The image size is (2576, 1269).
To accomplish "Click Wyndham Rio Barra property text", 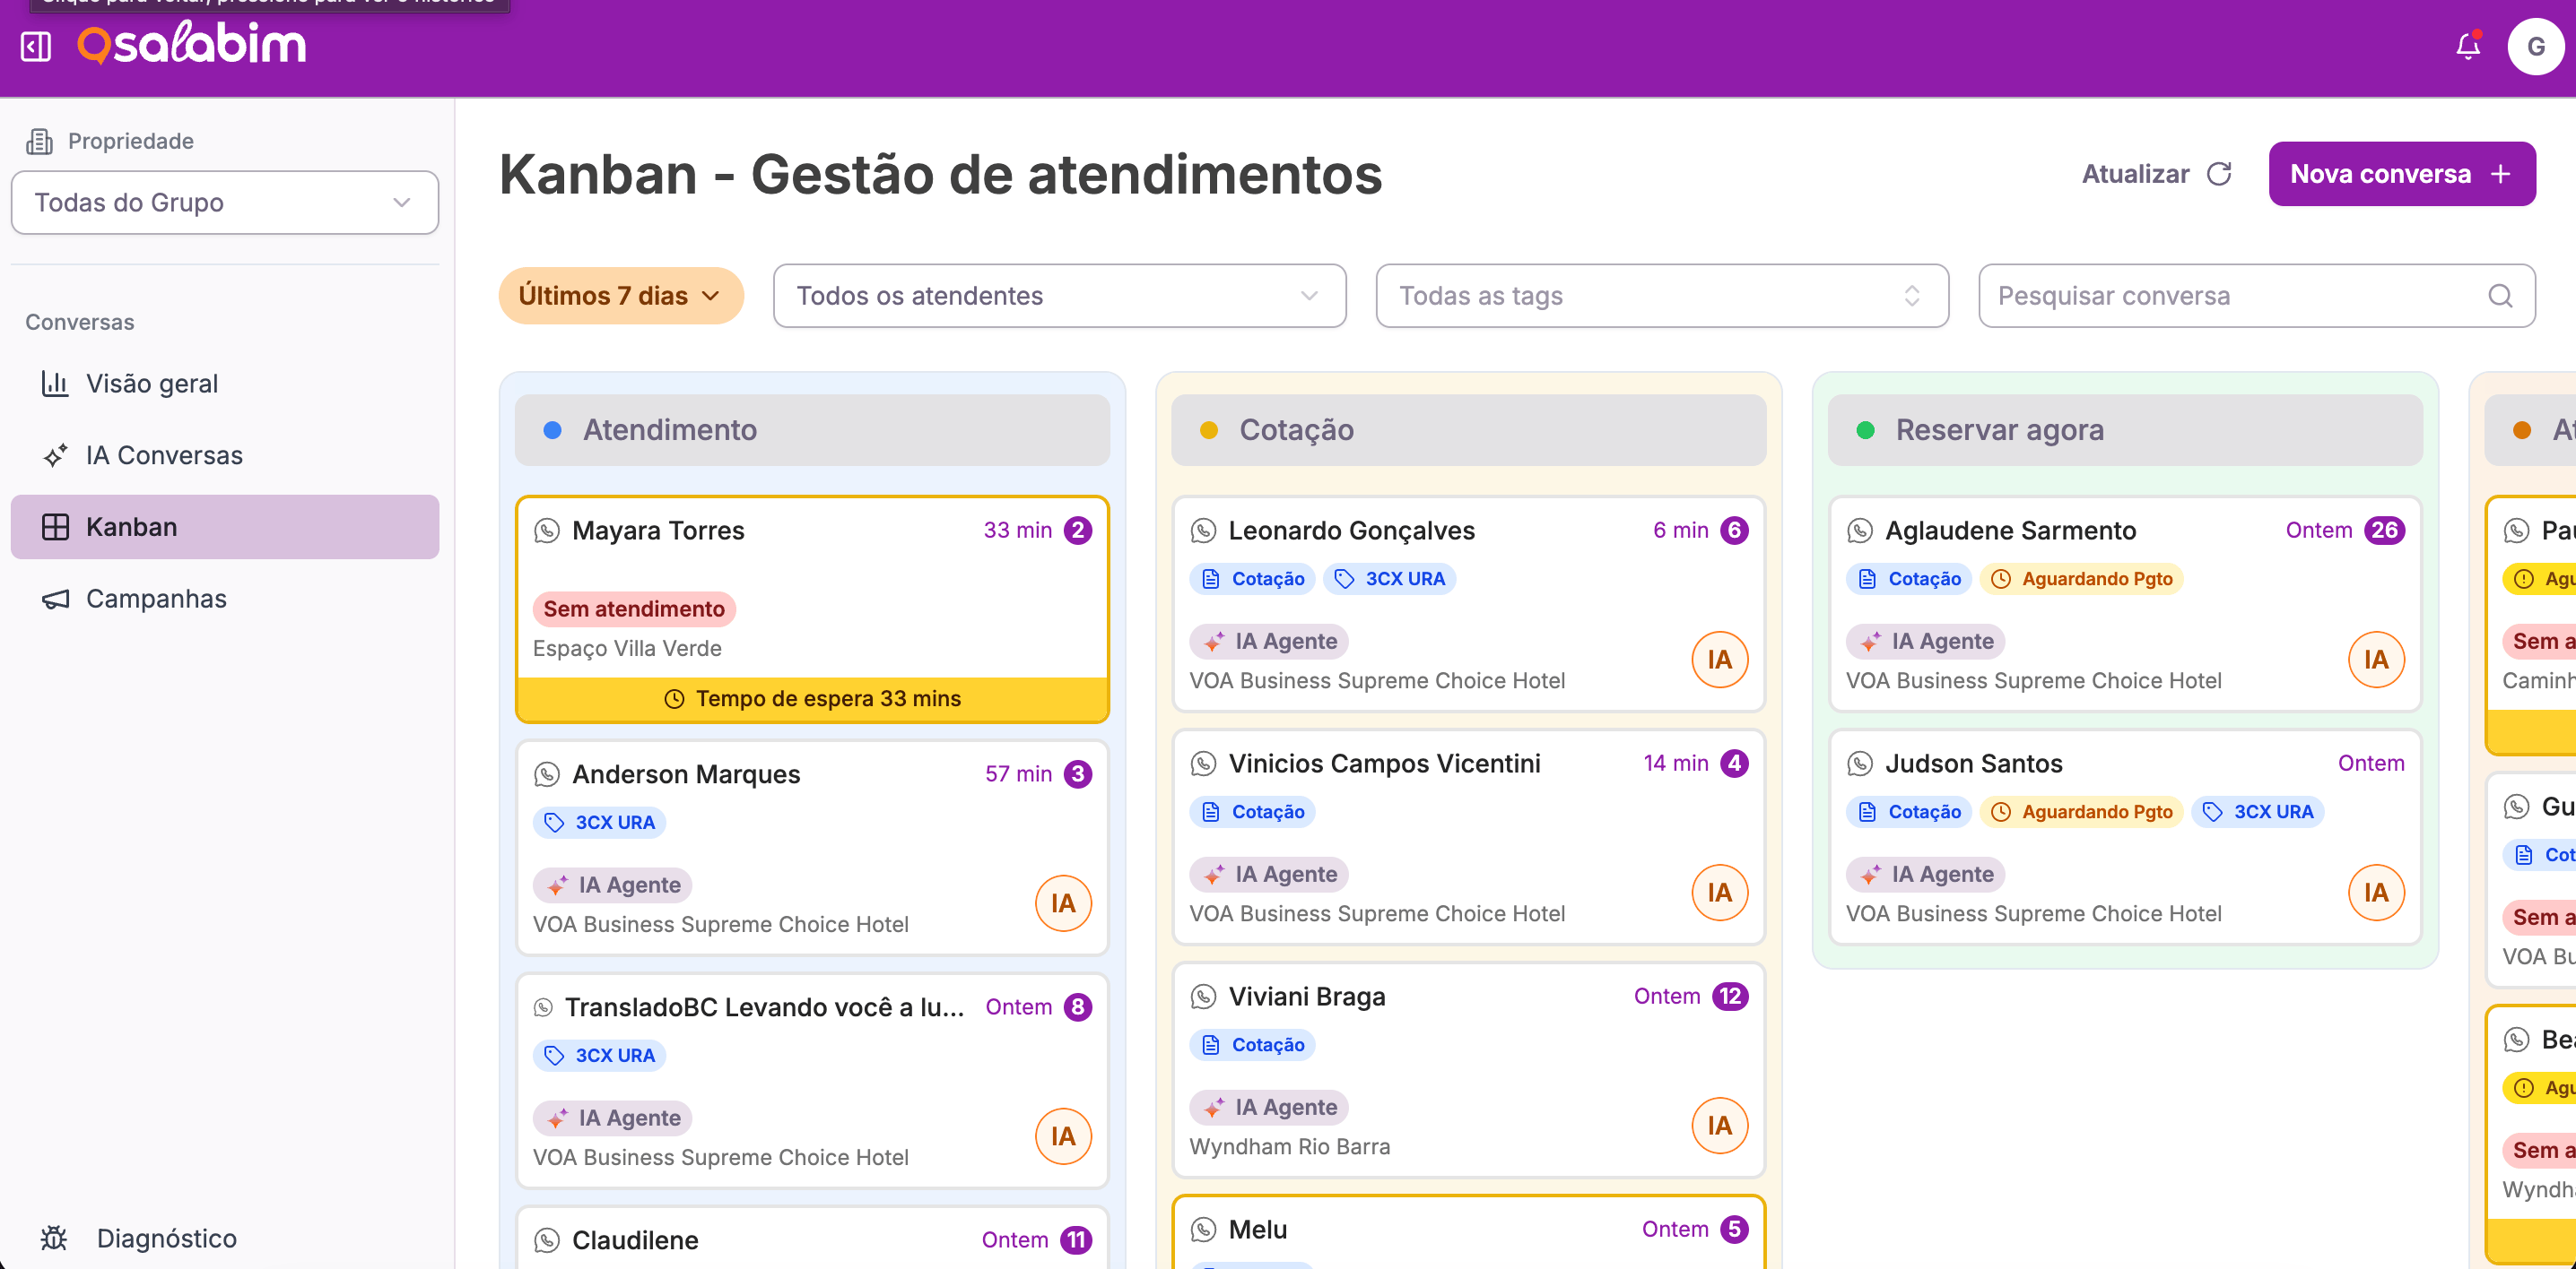I will tap(1289, 1146).
